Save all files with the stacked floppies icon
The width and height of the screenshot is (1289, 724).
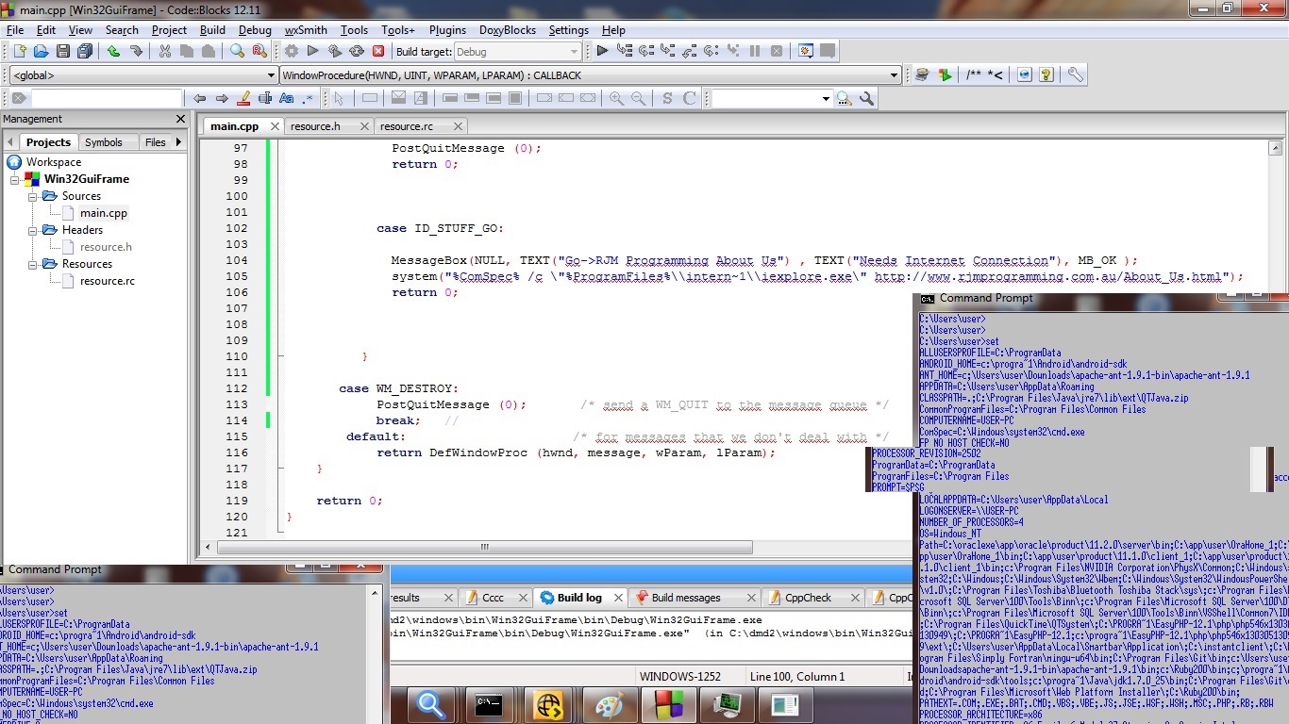point(85,51)
